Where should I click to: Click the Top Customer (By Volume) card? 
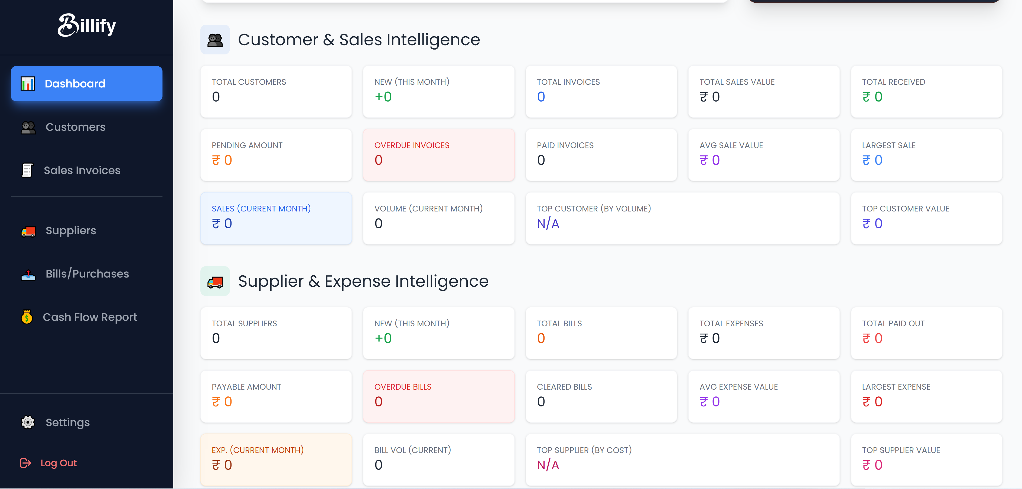coord(682,218)
